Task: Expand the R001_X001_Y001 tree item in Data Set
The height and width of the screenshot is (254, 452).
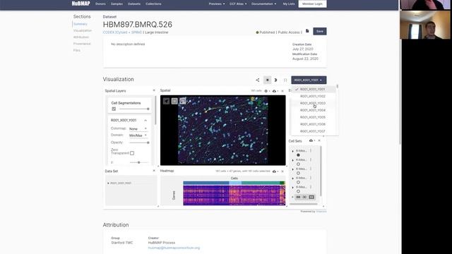Action: [x=108, y=183]
